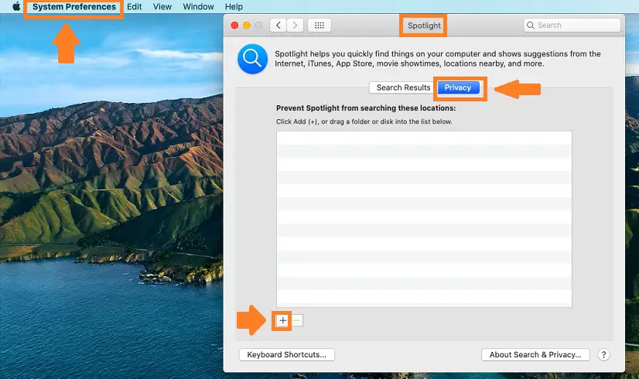This screenshot has height=379, width=639.
Task: Click the Remove (−) location button
Action: (x=298, y=320)
